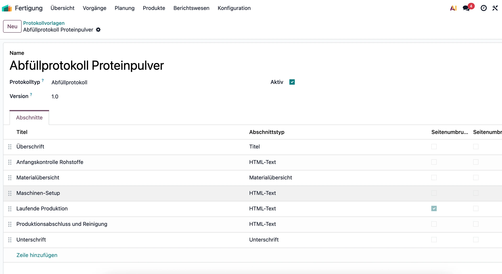This screenshot has height=274, width=502.
Task: Toggle second Seitenumbruch checkbox for Unterschrift row
Action: click(476, 239)
